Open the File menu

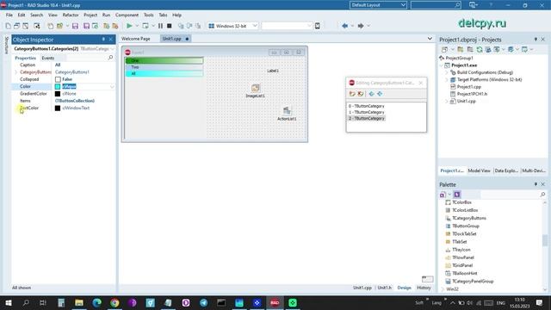point(9,15)
